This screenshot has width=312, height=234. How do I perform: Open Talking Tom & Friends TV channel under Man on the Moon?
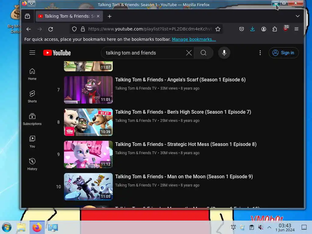(136, 185)
